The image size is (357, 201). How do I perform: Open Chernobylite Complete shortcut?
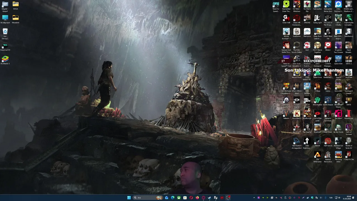[349, 20]
